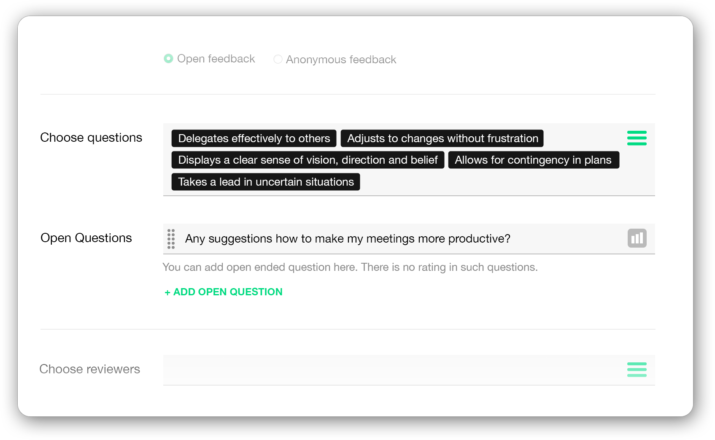Select the Choose questions section label
Viewport: 715px width, 440px height.
tap(91, 137)
